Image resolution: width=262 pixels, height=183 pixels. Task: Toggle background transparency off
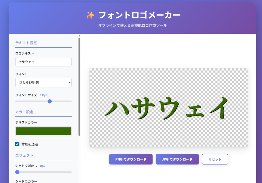(17, 143)
